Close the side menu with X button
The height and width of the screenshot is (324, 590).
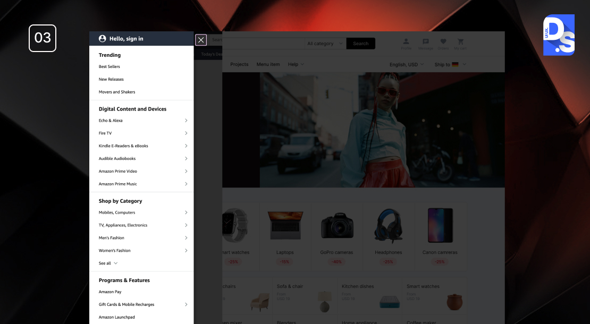201,40
